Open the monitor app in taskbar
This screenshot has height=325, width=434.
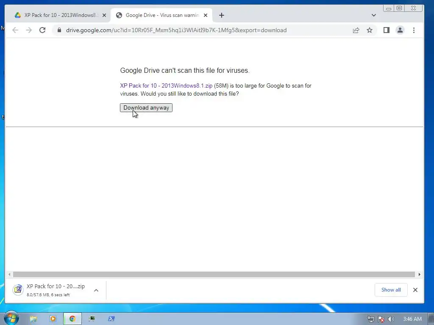(x=92, y=319)
